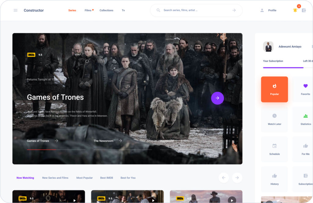Select the Most Popular filter tab
This screenshot has height=203, width=313.
click(x=84, y=178)
